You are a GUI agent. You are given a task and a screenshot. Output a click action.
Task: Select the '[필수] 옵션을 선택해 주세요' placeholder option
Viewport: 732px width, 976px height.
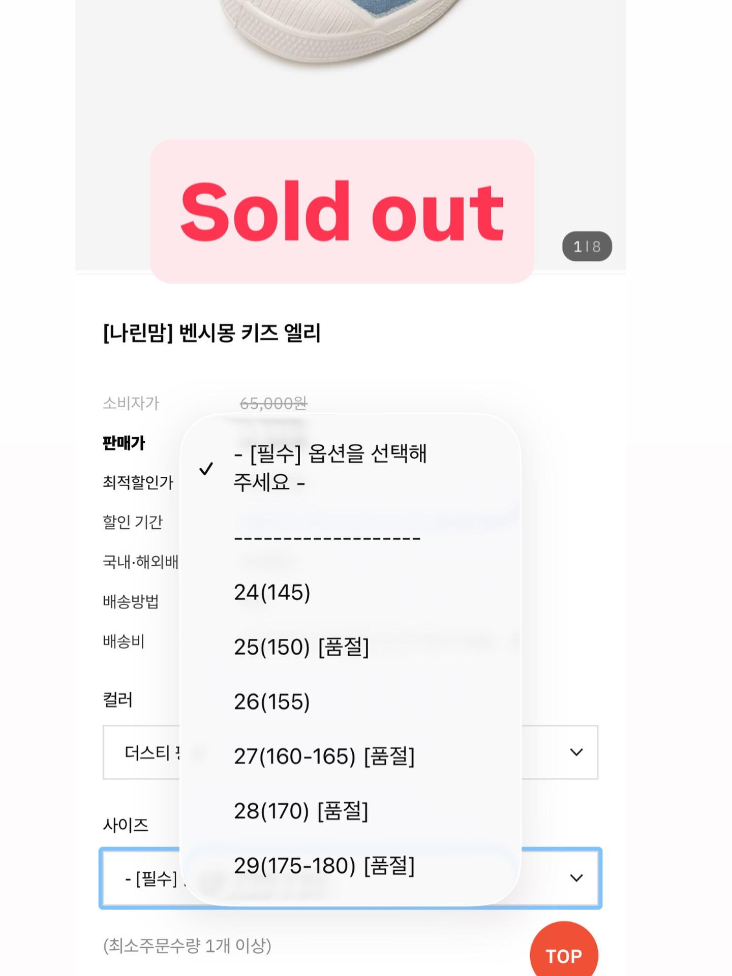[x=330, y=468]
